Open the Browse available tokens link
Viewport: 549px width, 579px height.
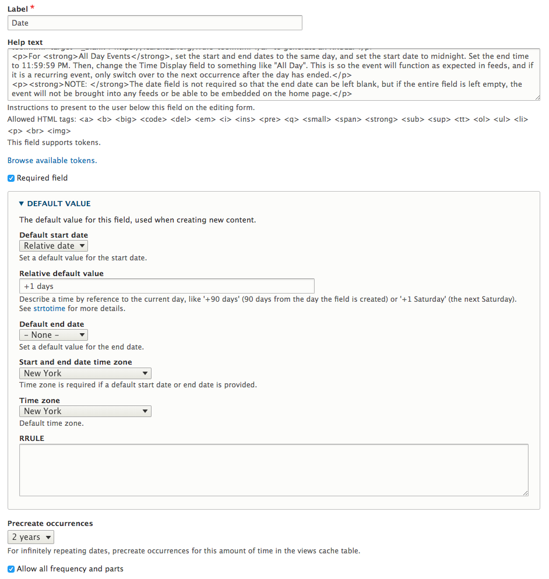click(x=52, y=160)
